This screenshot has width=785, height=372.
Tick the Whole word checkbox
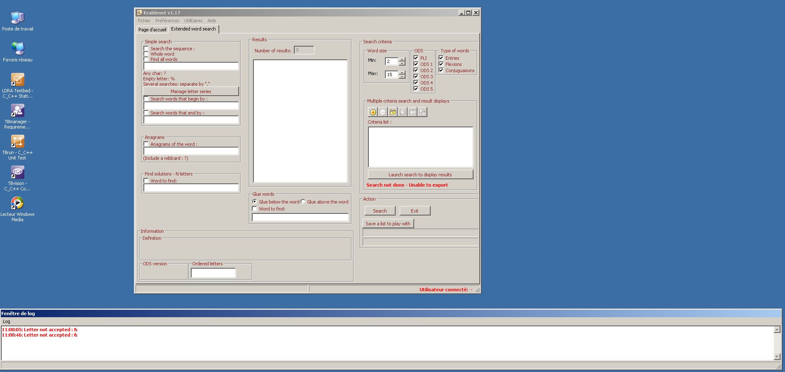146,54
